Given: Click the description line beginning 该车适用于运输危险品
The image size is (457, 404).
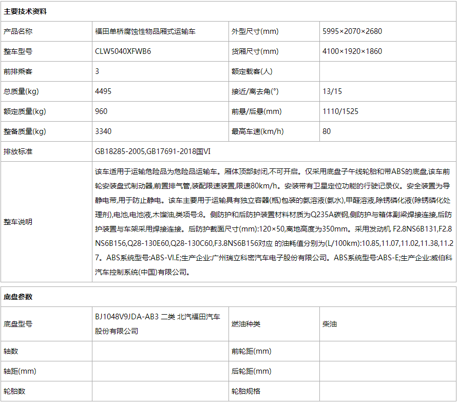Looking at the screenshot, I should coord(273,171).
